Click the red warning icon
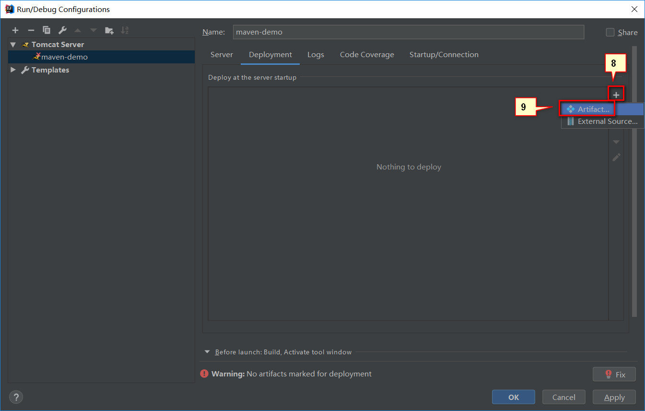645x411 pixels. pyautogui.click(x=205, y=374)
